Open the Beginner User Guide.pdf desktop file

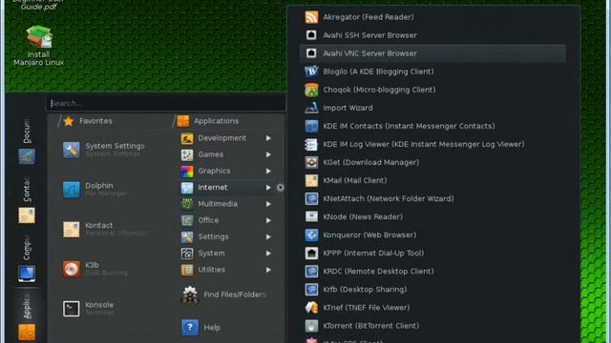click(38, 5)
